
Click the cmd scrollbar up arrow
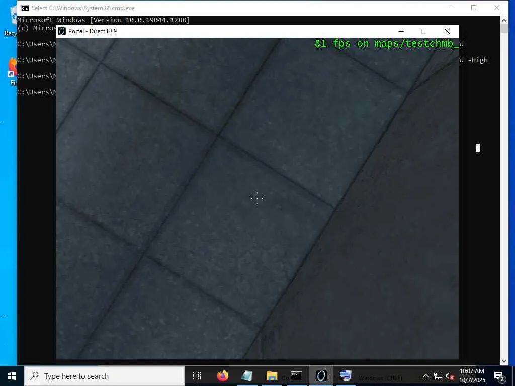(504, 20)
